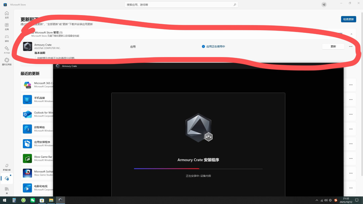Open more options for Microsoft Solitaire row

[x=351, y=173]
